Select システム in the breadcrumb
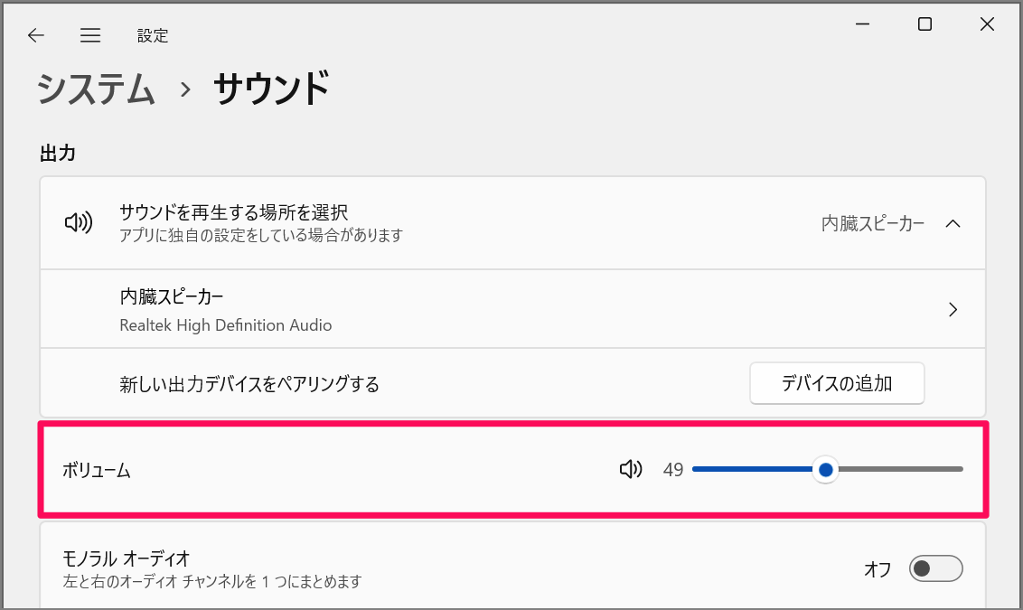This screenshot has width=1023, height=610. (96, 89)
